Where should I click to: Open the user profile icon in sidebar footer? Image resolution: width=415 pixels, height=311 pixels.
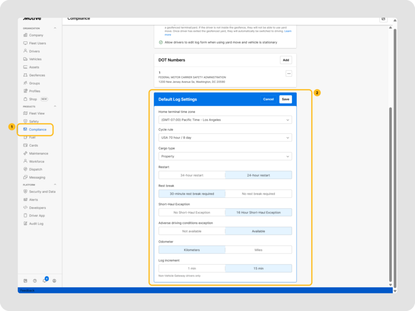pos(54,280)
